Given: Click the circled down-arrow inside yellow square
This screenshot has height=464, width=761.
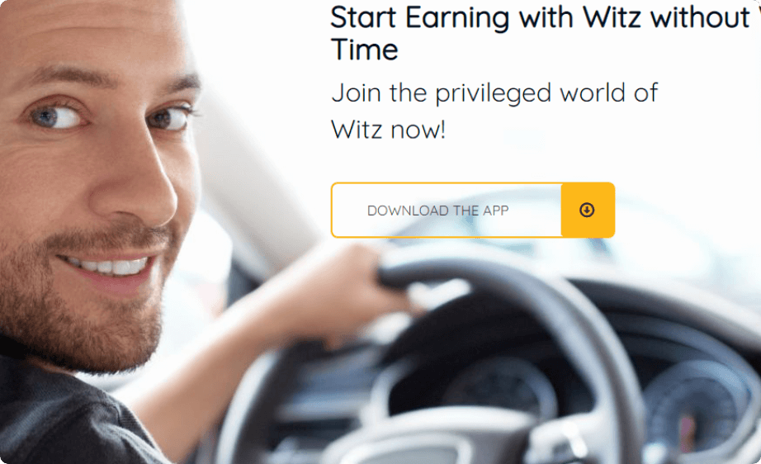Looking at the screenshot, I should point(587,210).
